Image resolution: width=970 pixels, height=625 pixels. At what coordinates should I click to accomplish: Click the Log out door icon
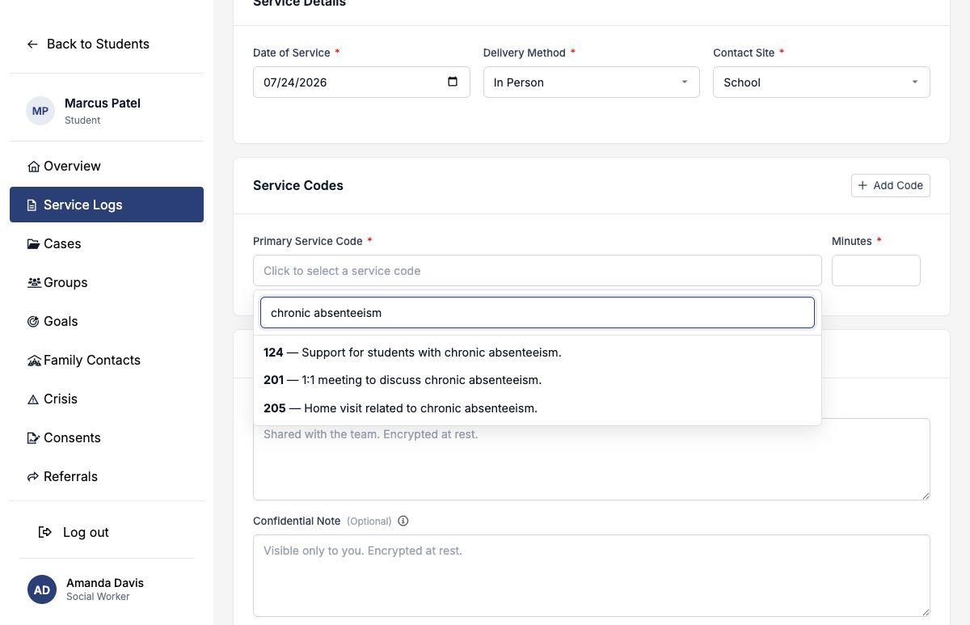coord(45,532)
